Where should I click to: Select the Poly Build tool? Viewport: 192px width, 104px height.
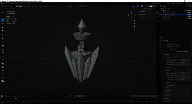[3, 64]
